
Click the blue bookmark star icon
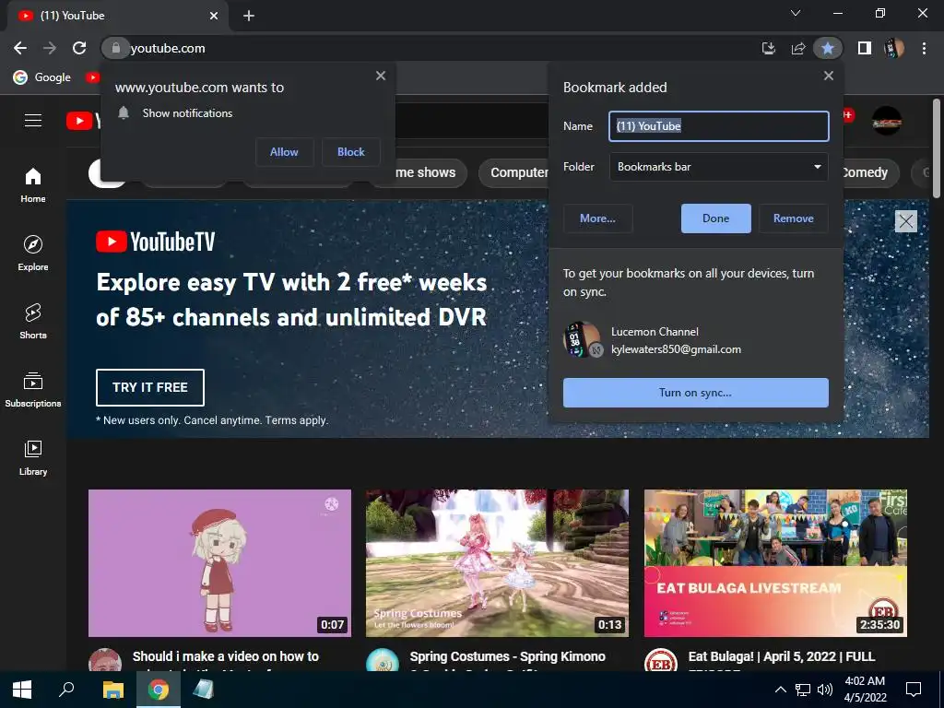pos(828,48)
